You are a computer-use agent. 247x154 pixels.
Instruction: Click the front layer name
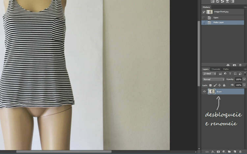pyautogui.click(x=219, y=92)
